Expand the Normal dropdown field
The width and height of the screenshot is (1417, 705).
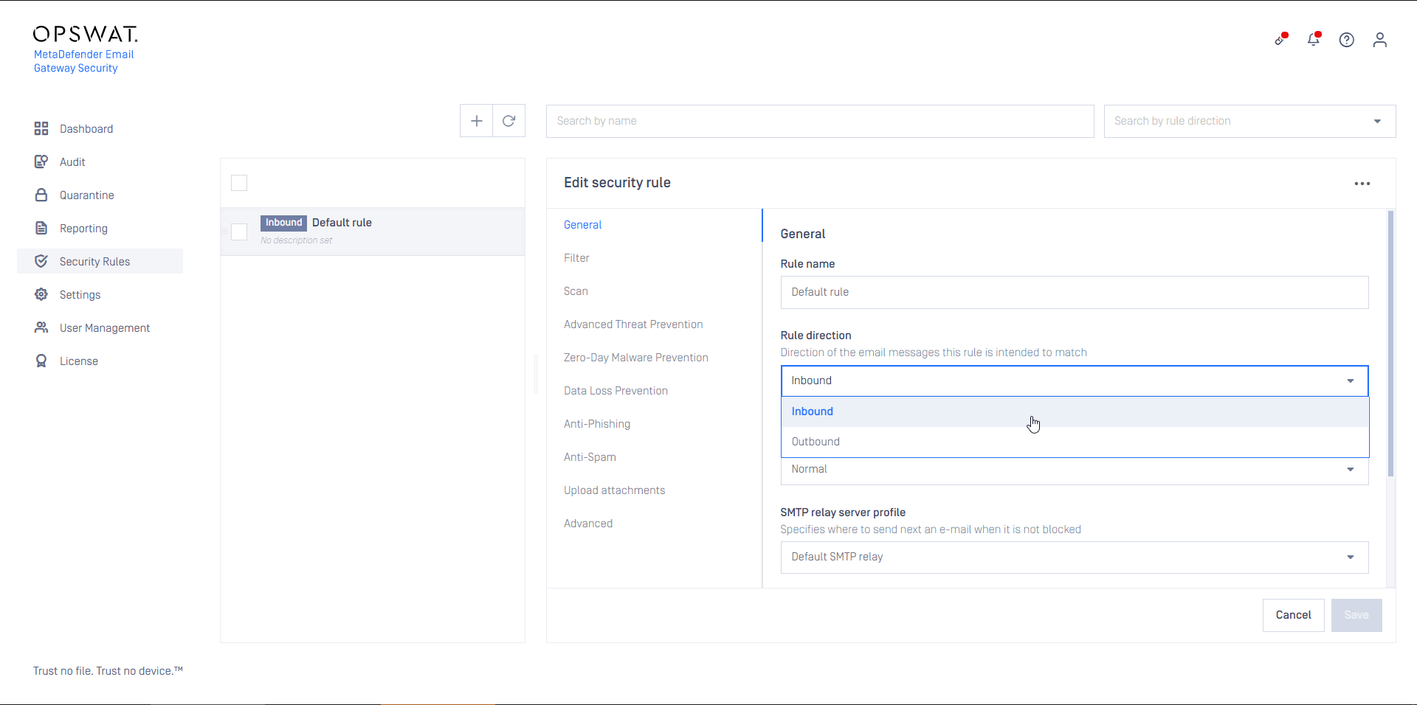pos(1074,470)
